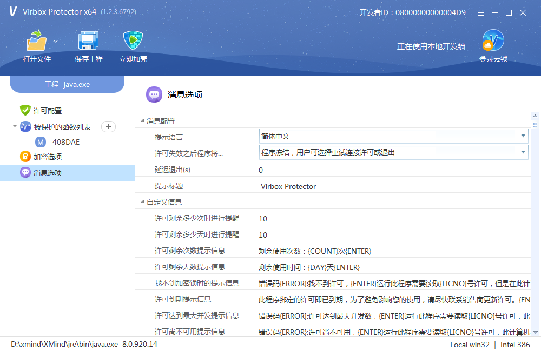Edit 许可剩余多少天时进行提醒 value 10
This screenshot has width=541, height=351.
393,234
